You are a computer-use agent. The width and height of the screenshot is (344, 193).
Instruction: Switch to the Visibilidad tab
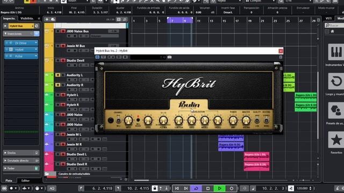click(27, 18)
